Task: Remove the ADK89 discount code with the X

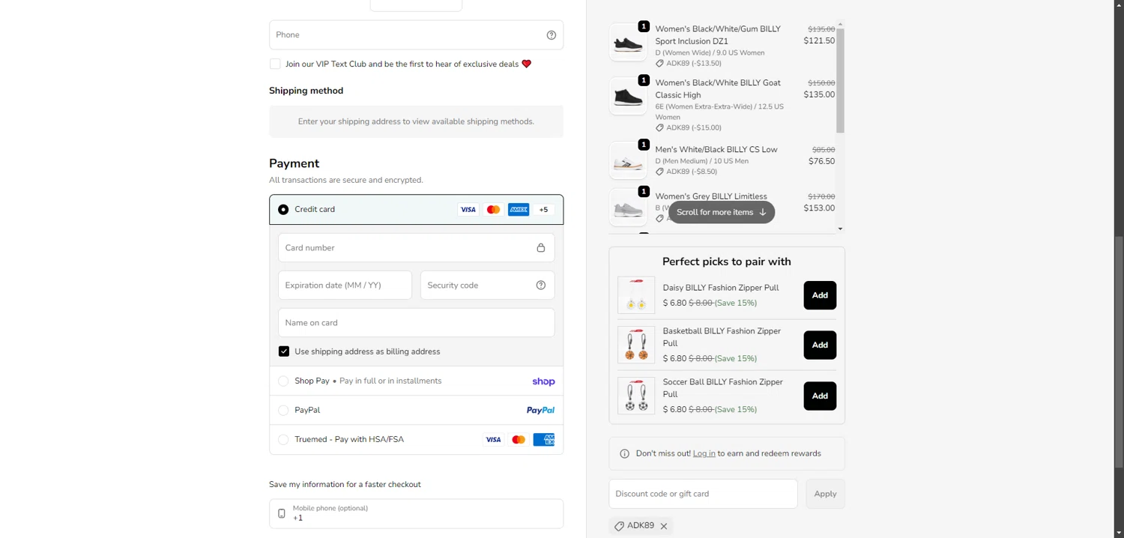Action: click(664, 526)
